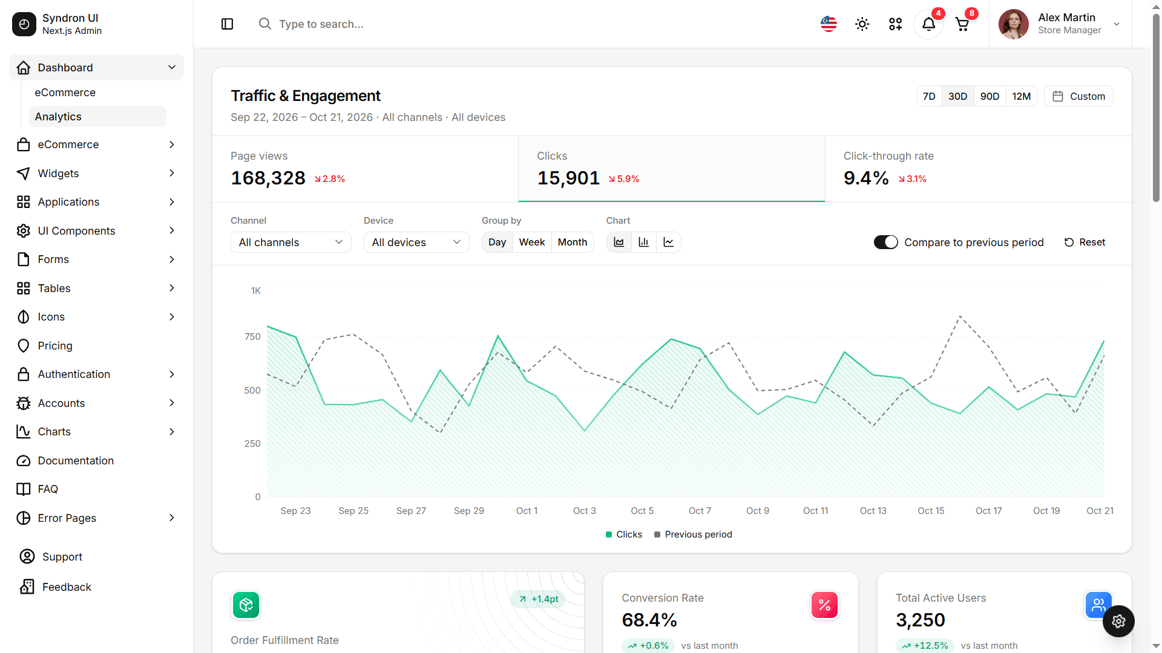The width and height of the screenshot is (1162, 653).
Task: Toggle the Previous period legend swatch
Action: click(x=657, y=534)
